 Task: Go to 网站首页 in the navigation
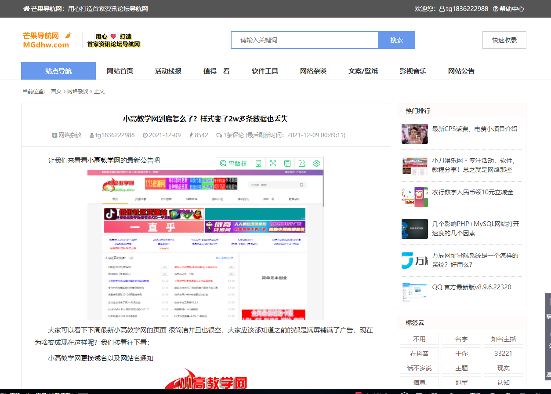click(120, 71)
